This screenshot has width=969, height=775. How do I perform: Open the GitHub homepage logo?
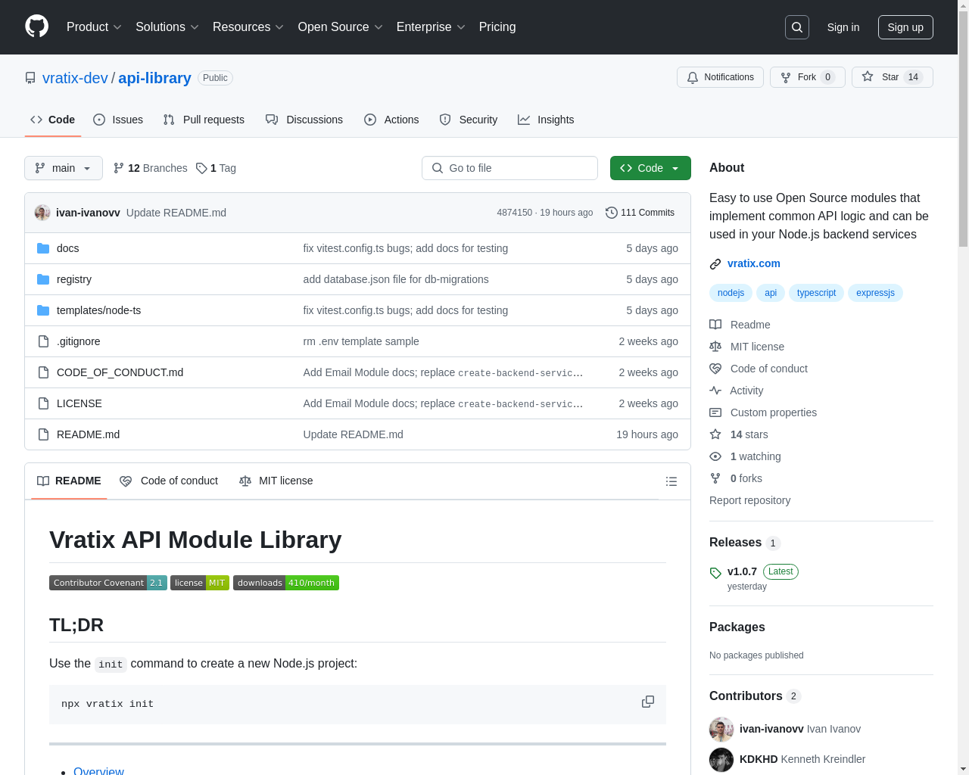pyautogui.click(x=36, y=26)
